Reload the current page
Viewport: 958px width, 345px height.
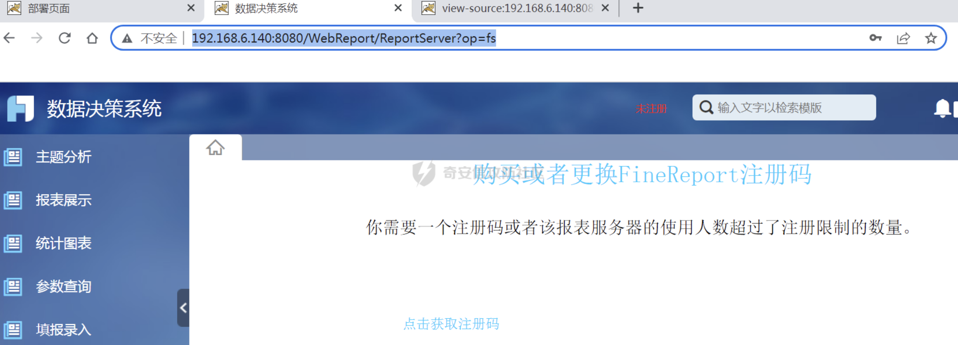[65, 38]
